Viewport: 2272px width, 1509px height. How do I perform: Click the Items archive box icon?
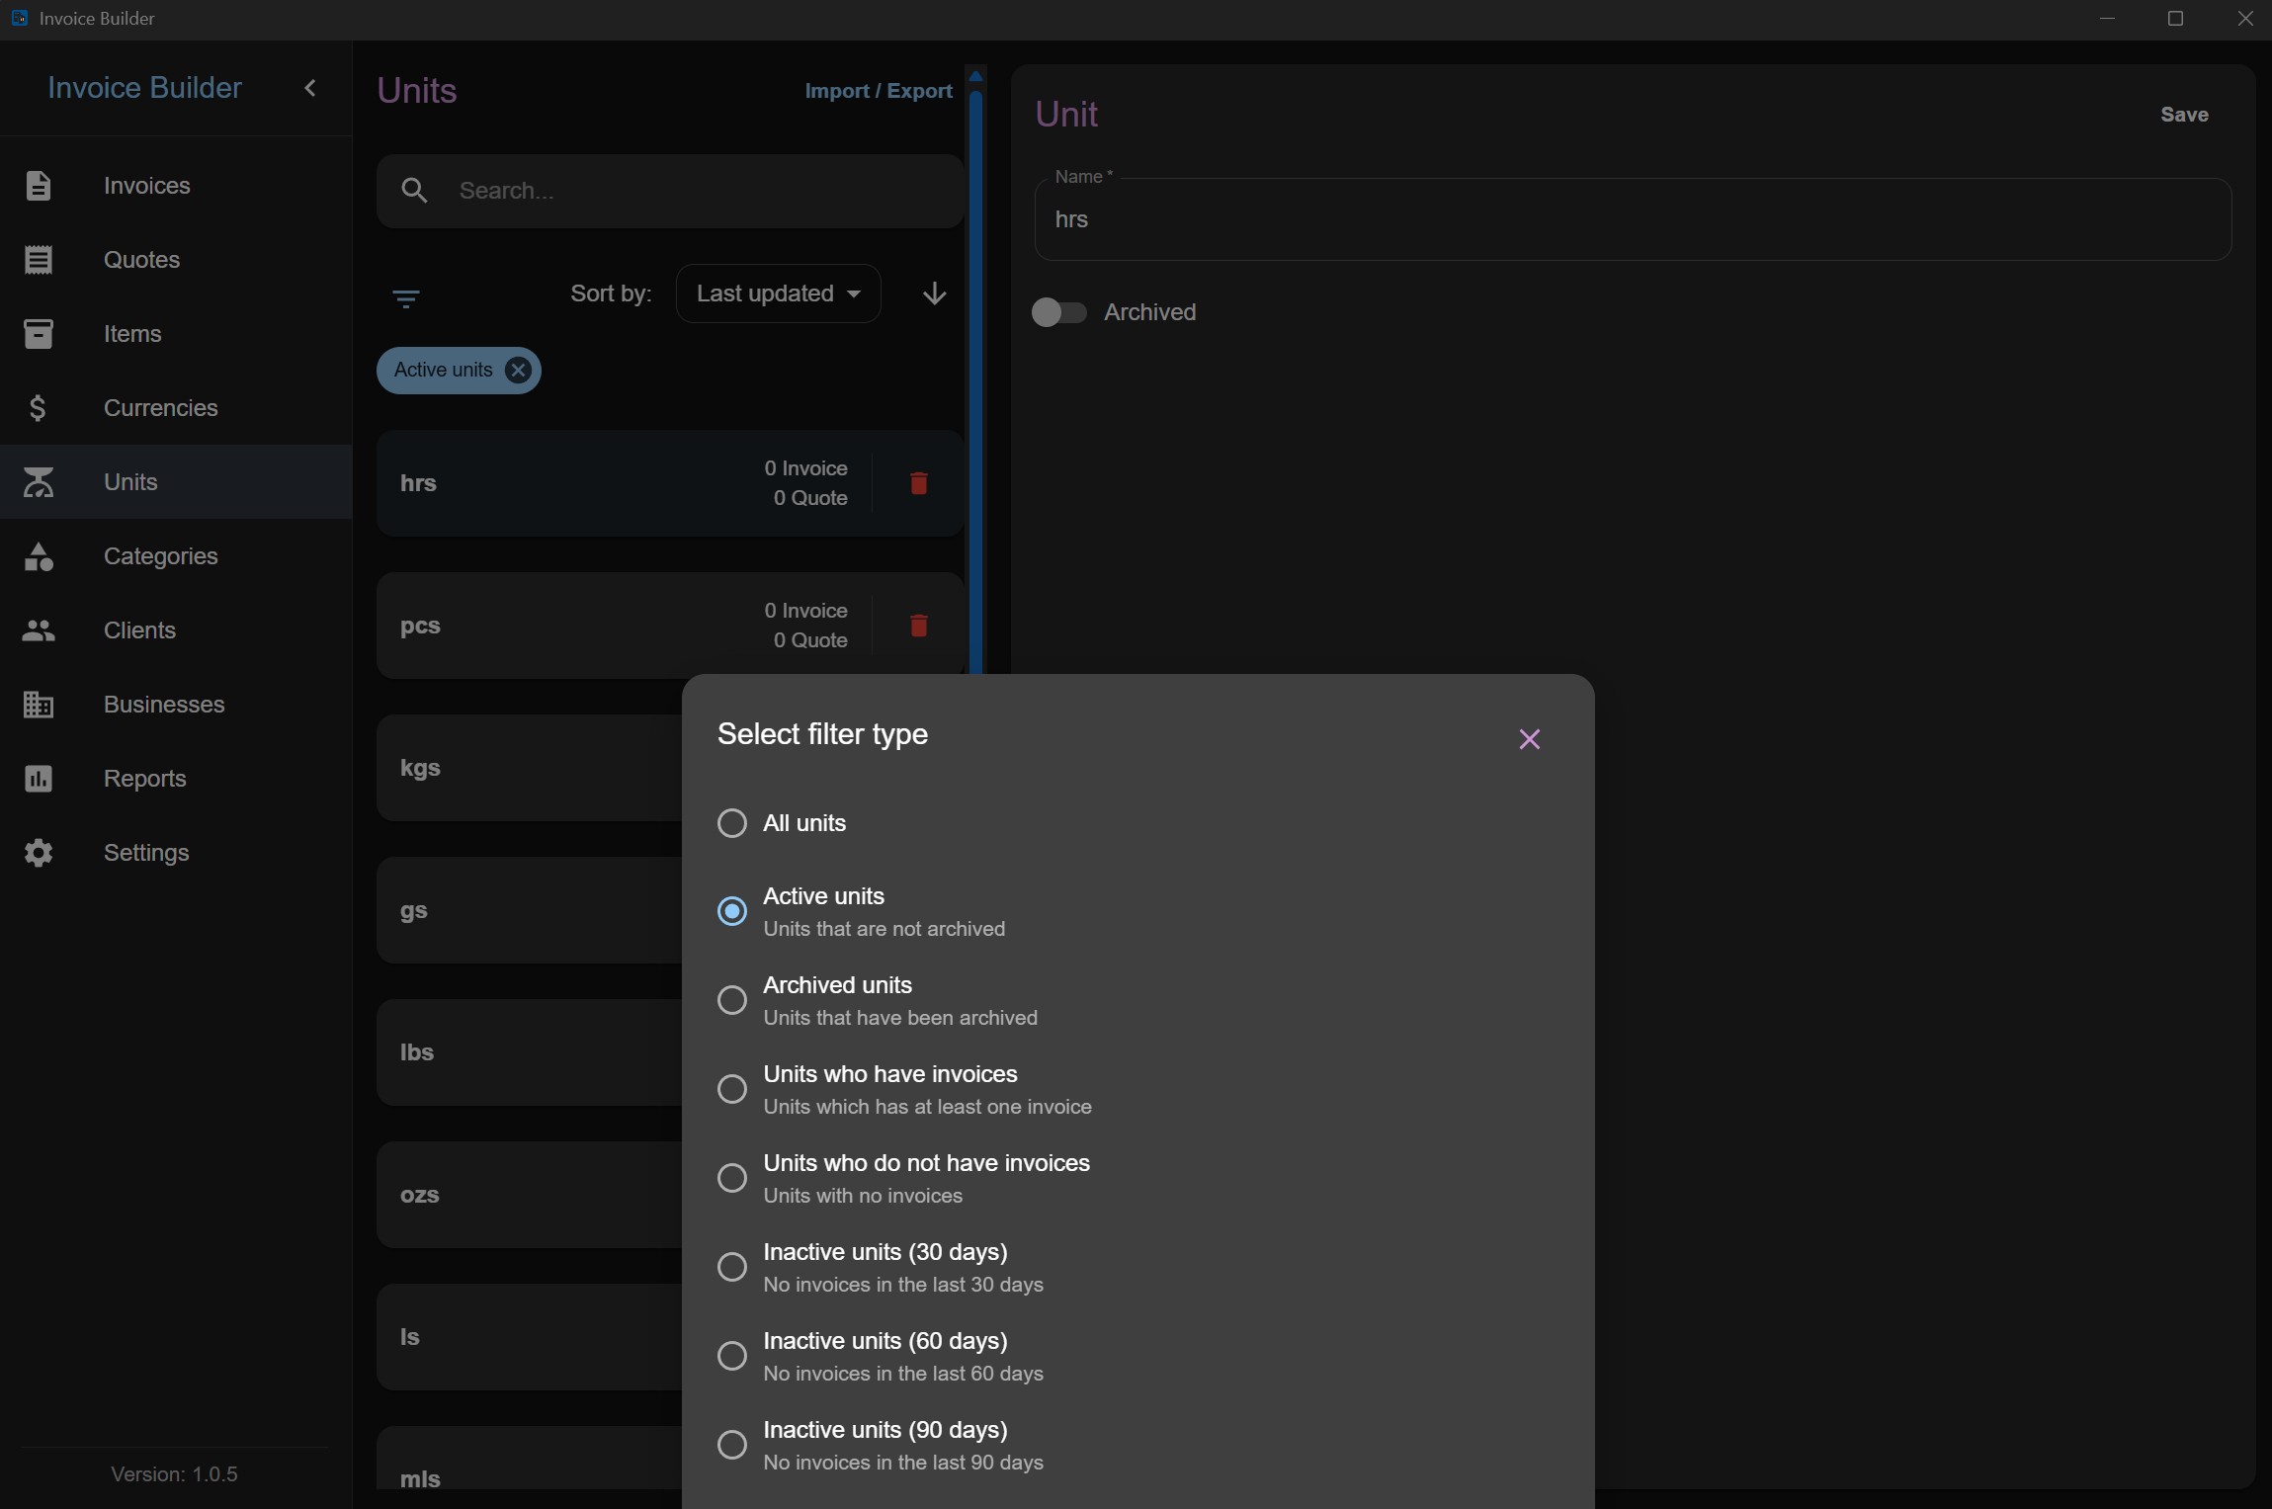pos(38,333)
